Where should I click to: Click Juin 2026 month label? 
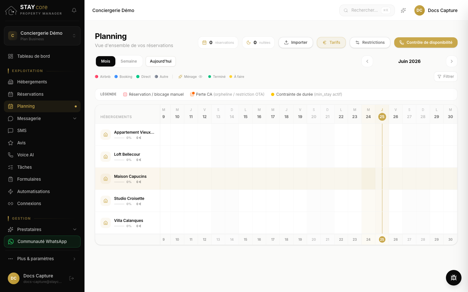coord(409,61)
